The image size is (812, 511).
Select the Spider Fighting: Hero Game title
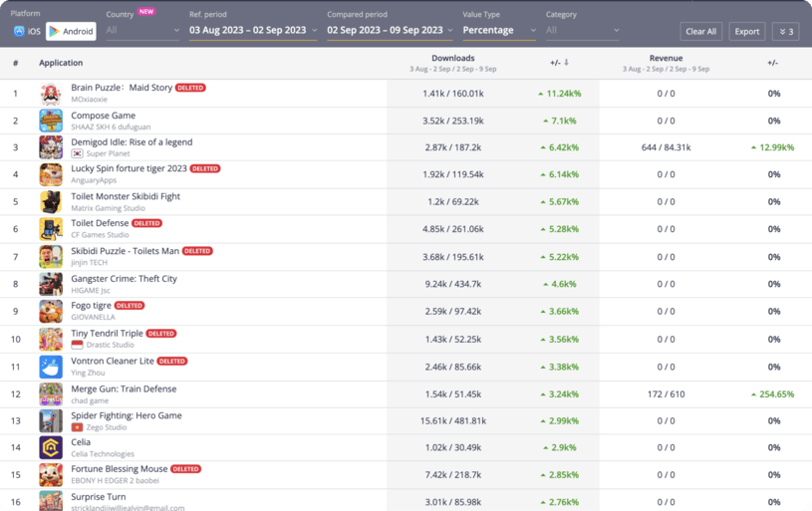coord(127,415)
